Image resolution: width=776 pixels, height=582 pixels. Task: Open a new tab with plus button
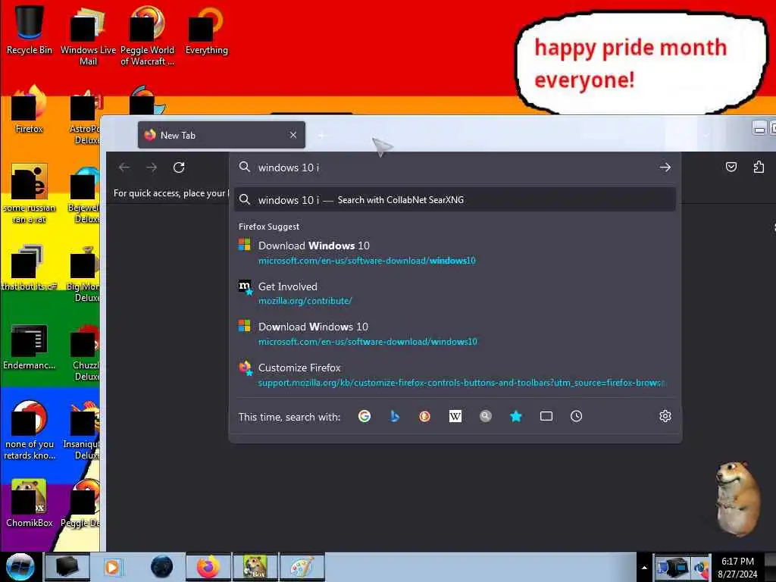(x=321, y=135)
